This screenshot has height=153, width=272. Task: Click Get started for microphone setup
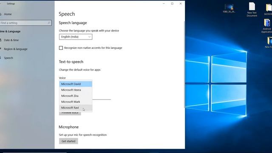tap(68, 141)
